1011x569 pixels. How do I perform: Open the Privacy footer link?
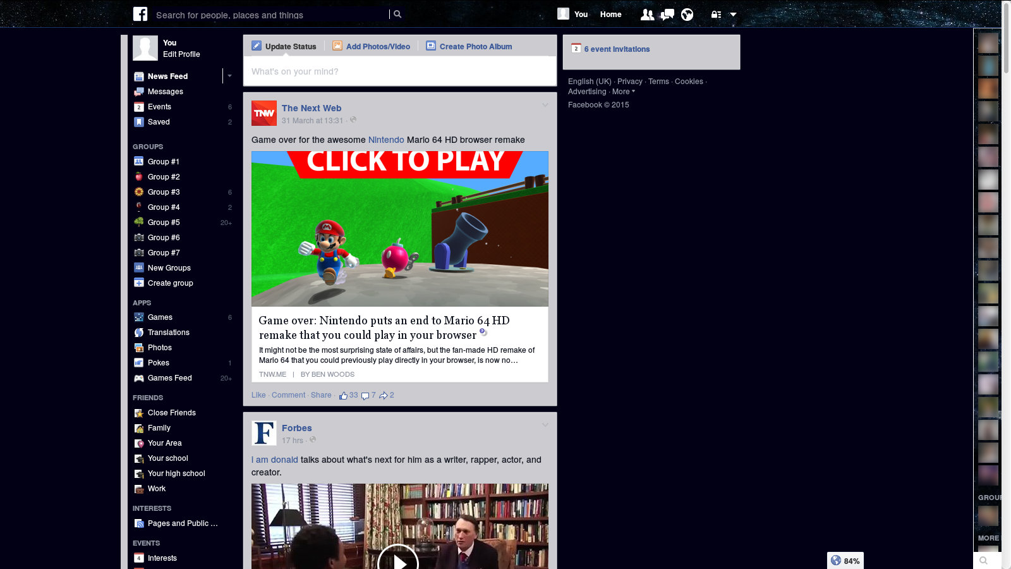[630, 82]
